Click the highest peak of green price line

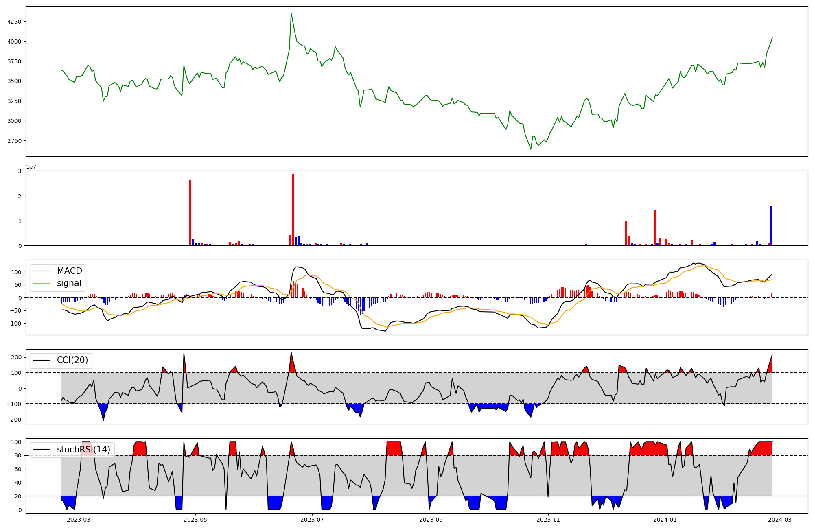pos(291,13)
